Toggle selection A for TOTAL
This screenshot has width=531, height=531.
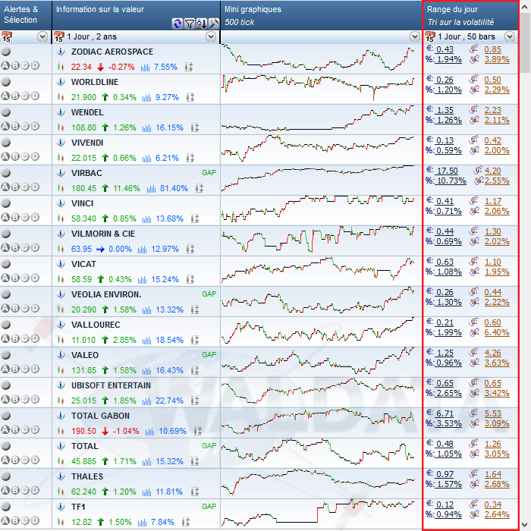click(x=5, y=460)
